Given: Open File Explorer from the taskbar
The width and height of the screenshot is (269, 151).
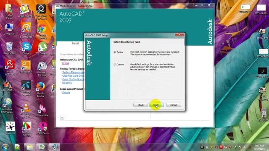Looking at the screenshot, I should (x=30, y=147).
